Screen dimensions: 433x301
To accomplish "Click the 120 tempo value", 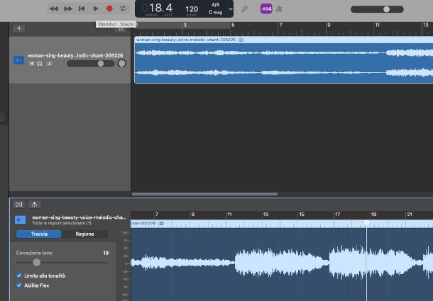I will coord(192,9).
